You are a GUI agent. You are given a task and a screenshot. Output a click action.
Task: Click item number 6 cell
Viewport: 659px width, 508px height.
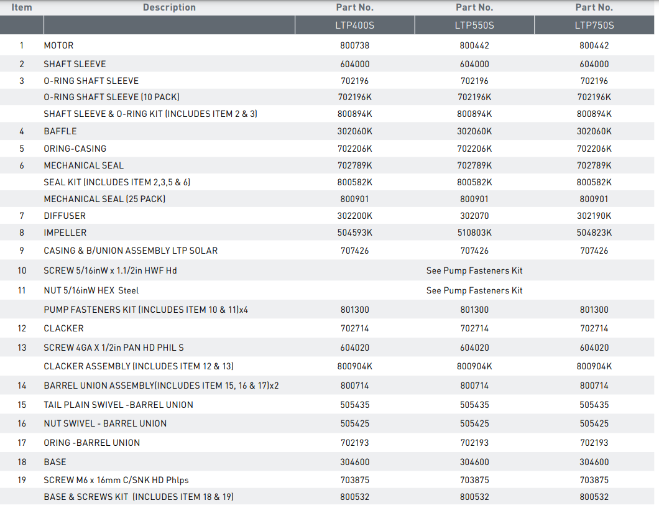22,165
